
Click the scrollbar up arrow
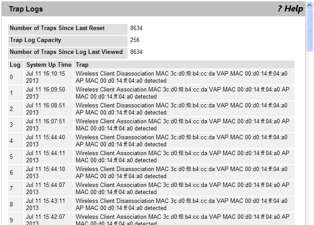[310, 5]
